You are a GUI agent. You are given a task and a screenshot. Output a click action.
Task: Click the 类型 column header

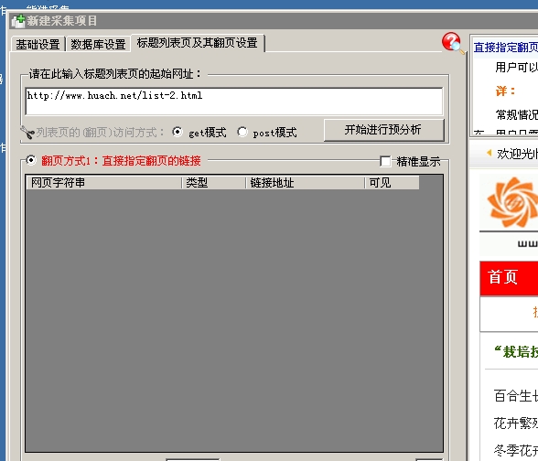click(214, 183)
